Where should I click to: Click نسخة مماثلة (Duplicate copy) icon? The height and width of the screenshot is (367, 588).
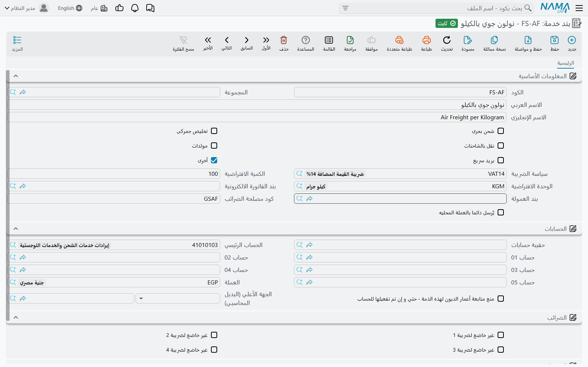point(494,40)
